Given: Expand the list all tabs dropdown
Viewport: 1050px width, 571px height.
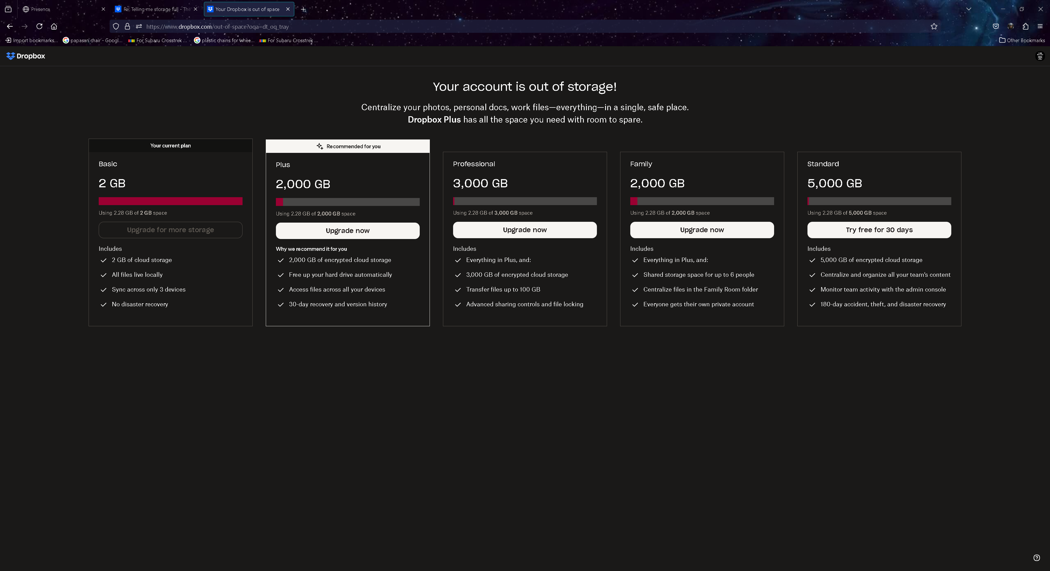Looking at the screenshot, I should coord(969,9).
